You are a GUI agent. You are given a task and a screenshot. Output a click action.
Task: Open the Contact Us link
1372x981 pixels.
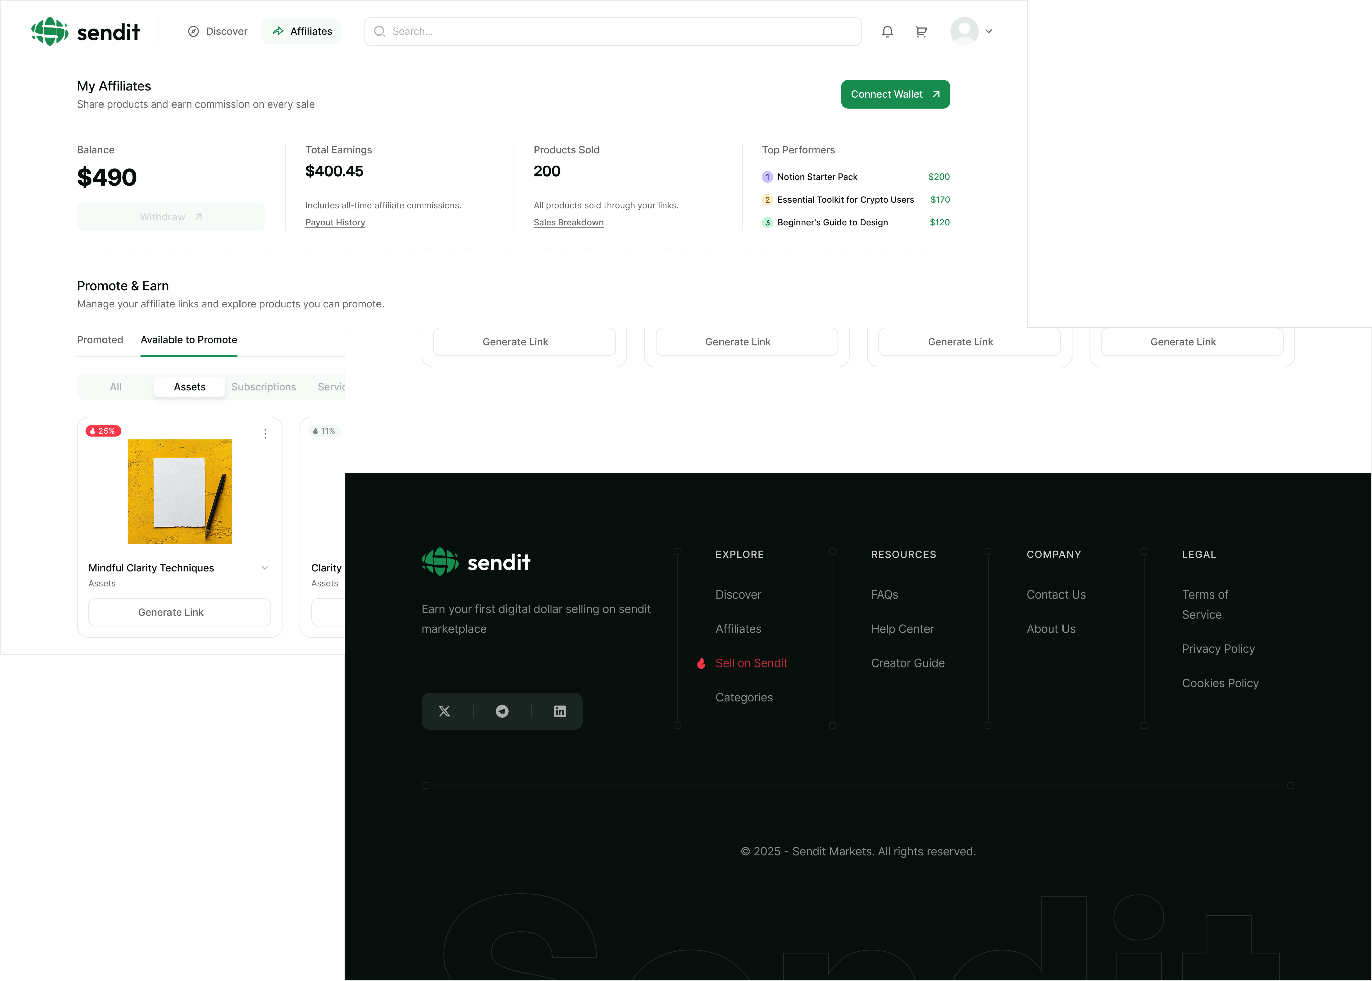click(x=1056, y=594)
